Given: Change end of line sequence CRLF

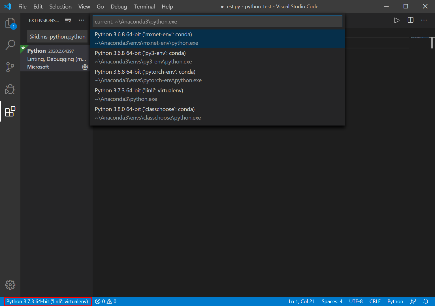Looking at the screenshot, I should pyautogui.click(x=375, y=301).
